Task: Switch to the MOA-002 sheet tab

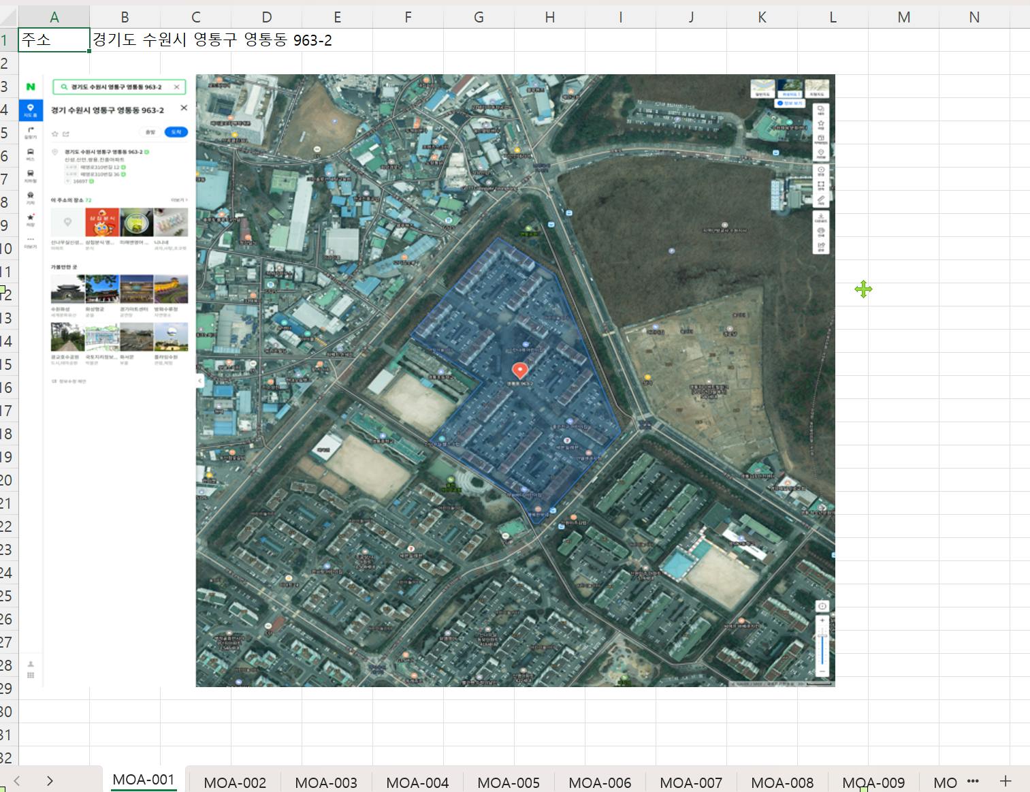Action: 235,782
